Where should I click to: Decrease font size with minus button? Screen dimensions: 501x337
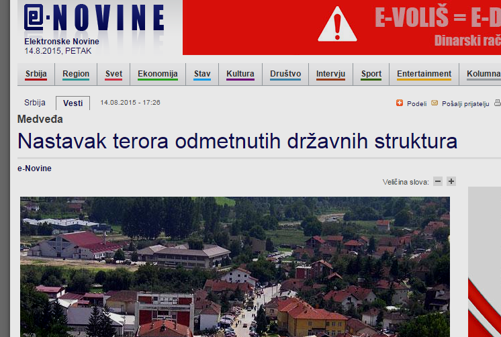tap(438, 181)
